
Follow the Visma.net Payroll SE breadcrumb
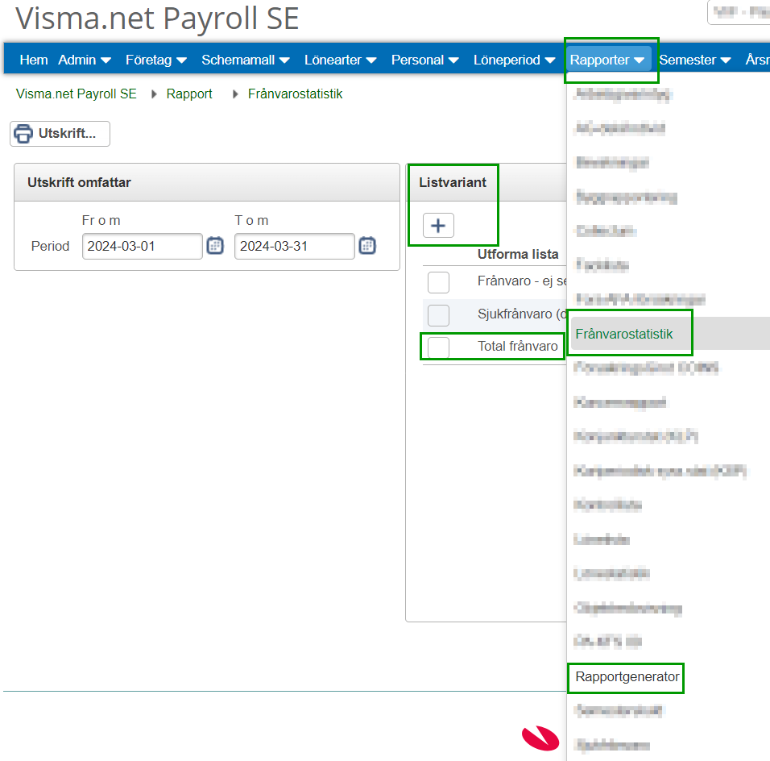77,94
